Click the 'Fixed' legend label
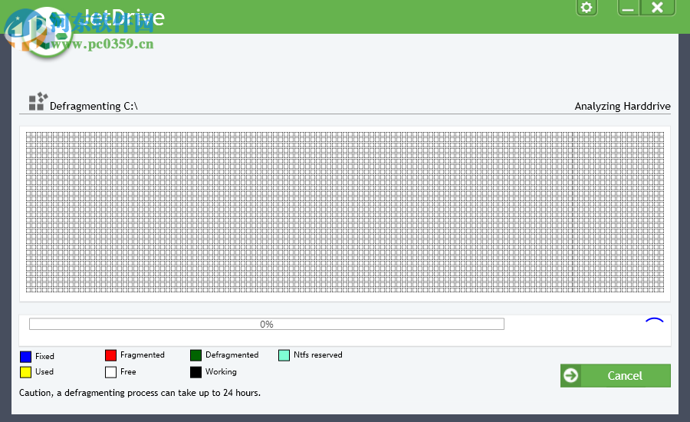 (x=45, y=356)
